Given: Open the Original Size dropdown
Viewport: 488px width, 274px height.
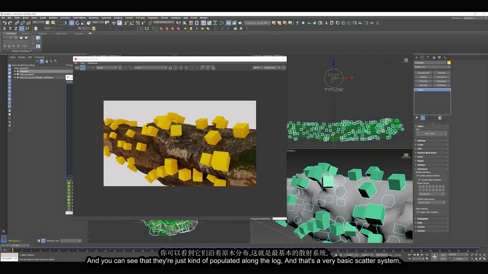Looking at the screenshot, I should pyautogui.click(x=271, y=68).
